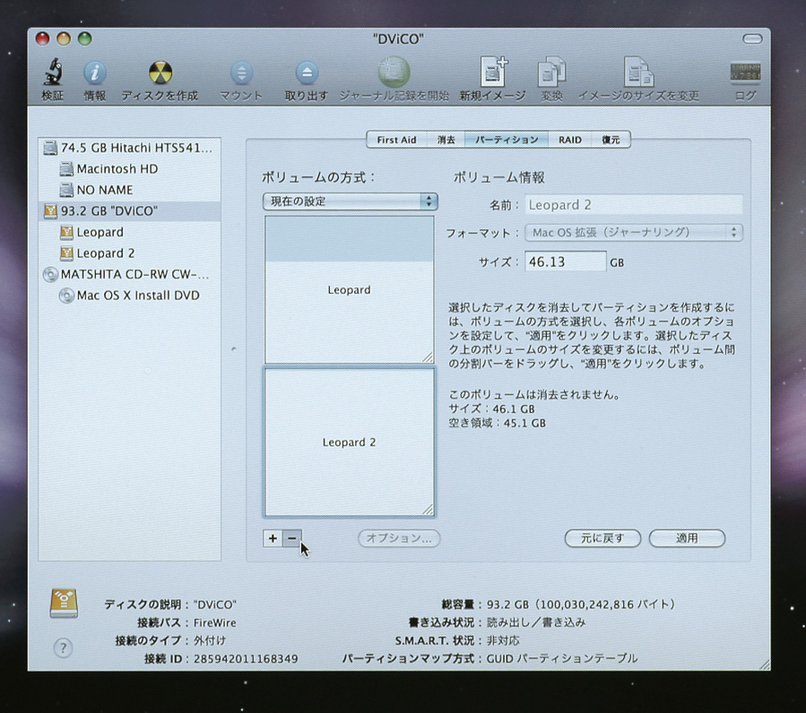The width and height of the screenshot is (806, 713).
Task: Select the Leopard partition block in layout
Action: [x=349, y=290]
